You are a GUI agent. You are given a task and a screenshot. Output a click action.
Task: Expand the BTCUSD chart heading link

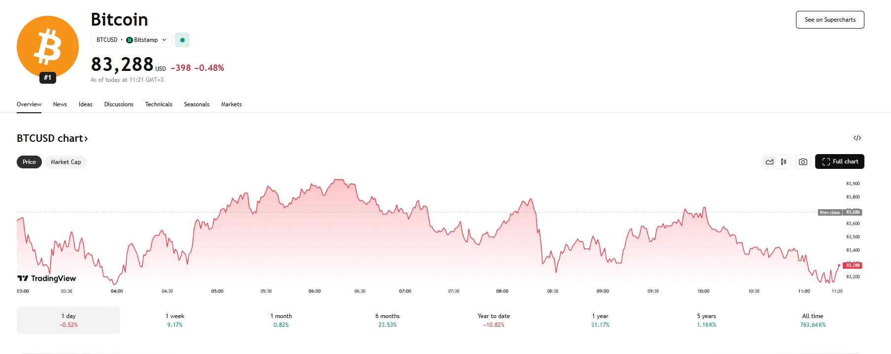point(52,138)
